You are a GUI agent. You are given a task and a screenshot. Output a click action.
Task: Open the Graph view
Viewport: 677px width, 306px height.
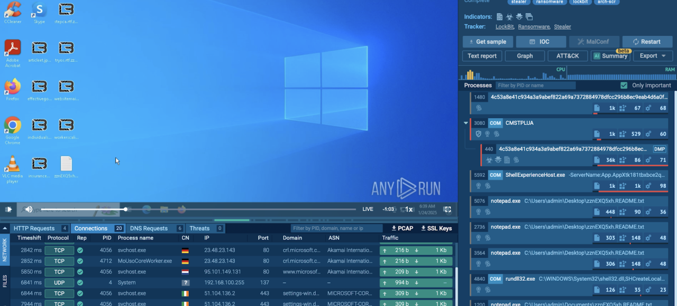[525, 56]
